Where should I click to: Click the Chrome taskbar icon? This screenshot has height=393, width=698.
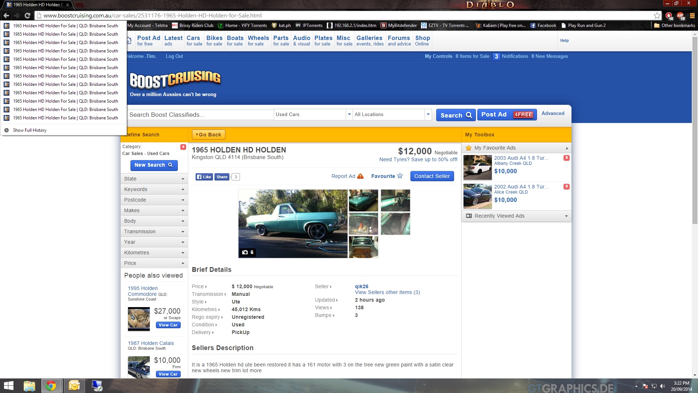pyautogui.click(x=51, y=386)
